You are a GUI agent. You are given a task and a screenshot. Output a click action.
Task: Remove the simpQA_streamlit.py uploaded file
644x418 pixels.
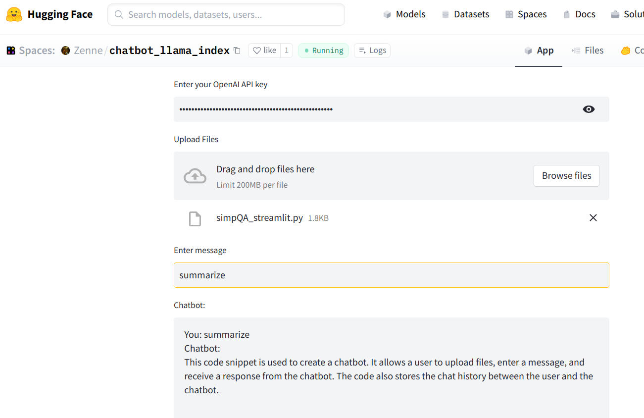pyautogui.click(x=593, y=218)
